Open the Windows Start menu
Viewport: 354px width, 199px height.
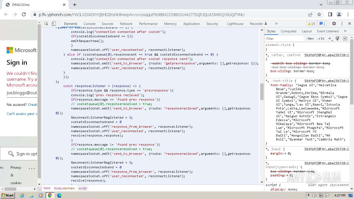(x=8, y=195)
